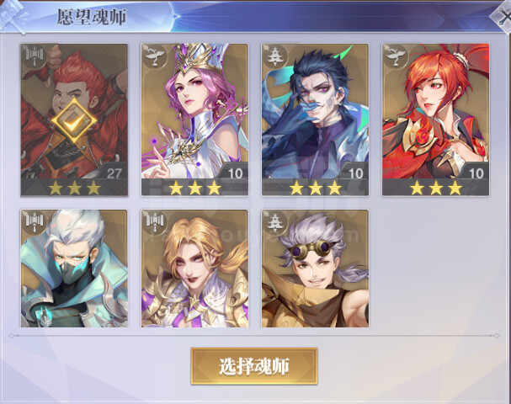Click level 27 badge on red-haired boy card

click(114, 173)
